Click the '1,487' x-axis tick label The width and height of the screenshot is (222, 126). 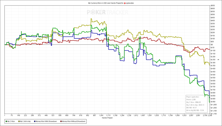tap(143, 116)
